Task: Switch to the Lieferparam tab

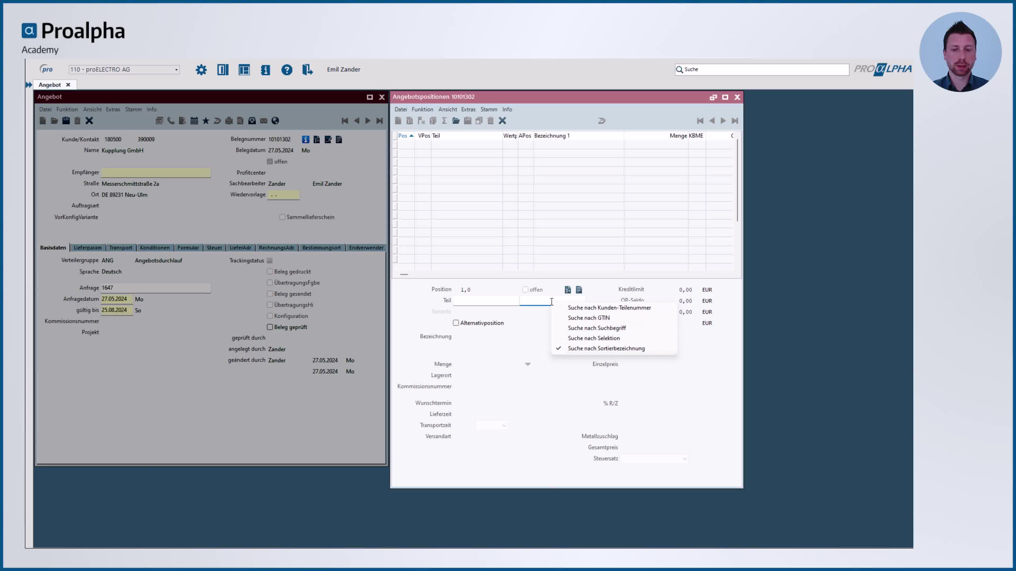Action: click(88, 248)
